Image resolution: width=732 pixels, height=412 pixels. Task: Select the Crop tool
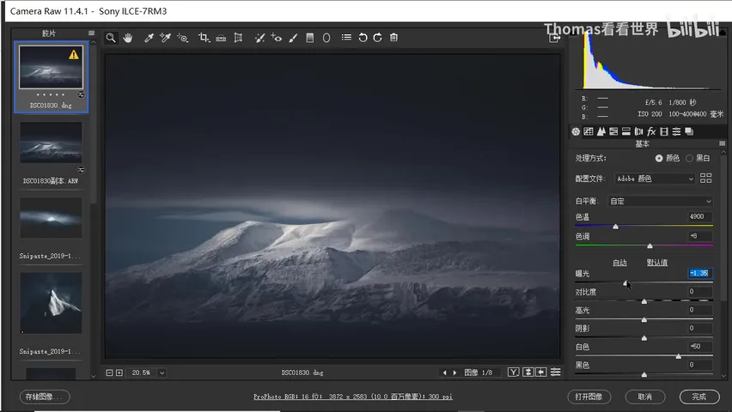pyautogui.click(x=204, y=38)
